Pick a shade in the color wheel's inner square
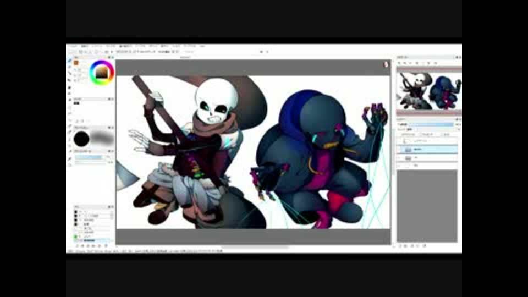This screenshot has height=297, width=528. click(x=102, y=73)
